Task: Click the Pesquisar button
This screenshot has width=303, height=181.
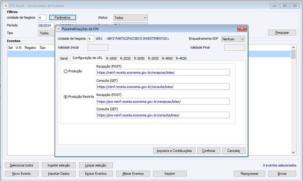Action: (x=282, y=33)
